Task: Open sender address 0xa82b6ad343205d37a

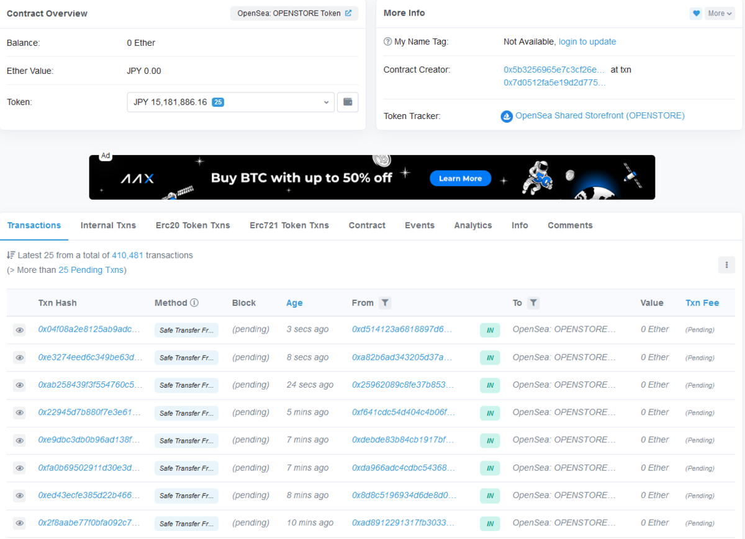Action: [x=402, y=357]
